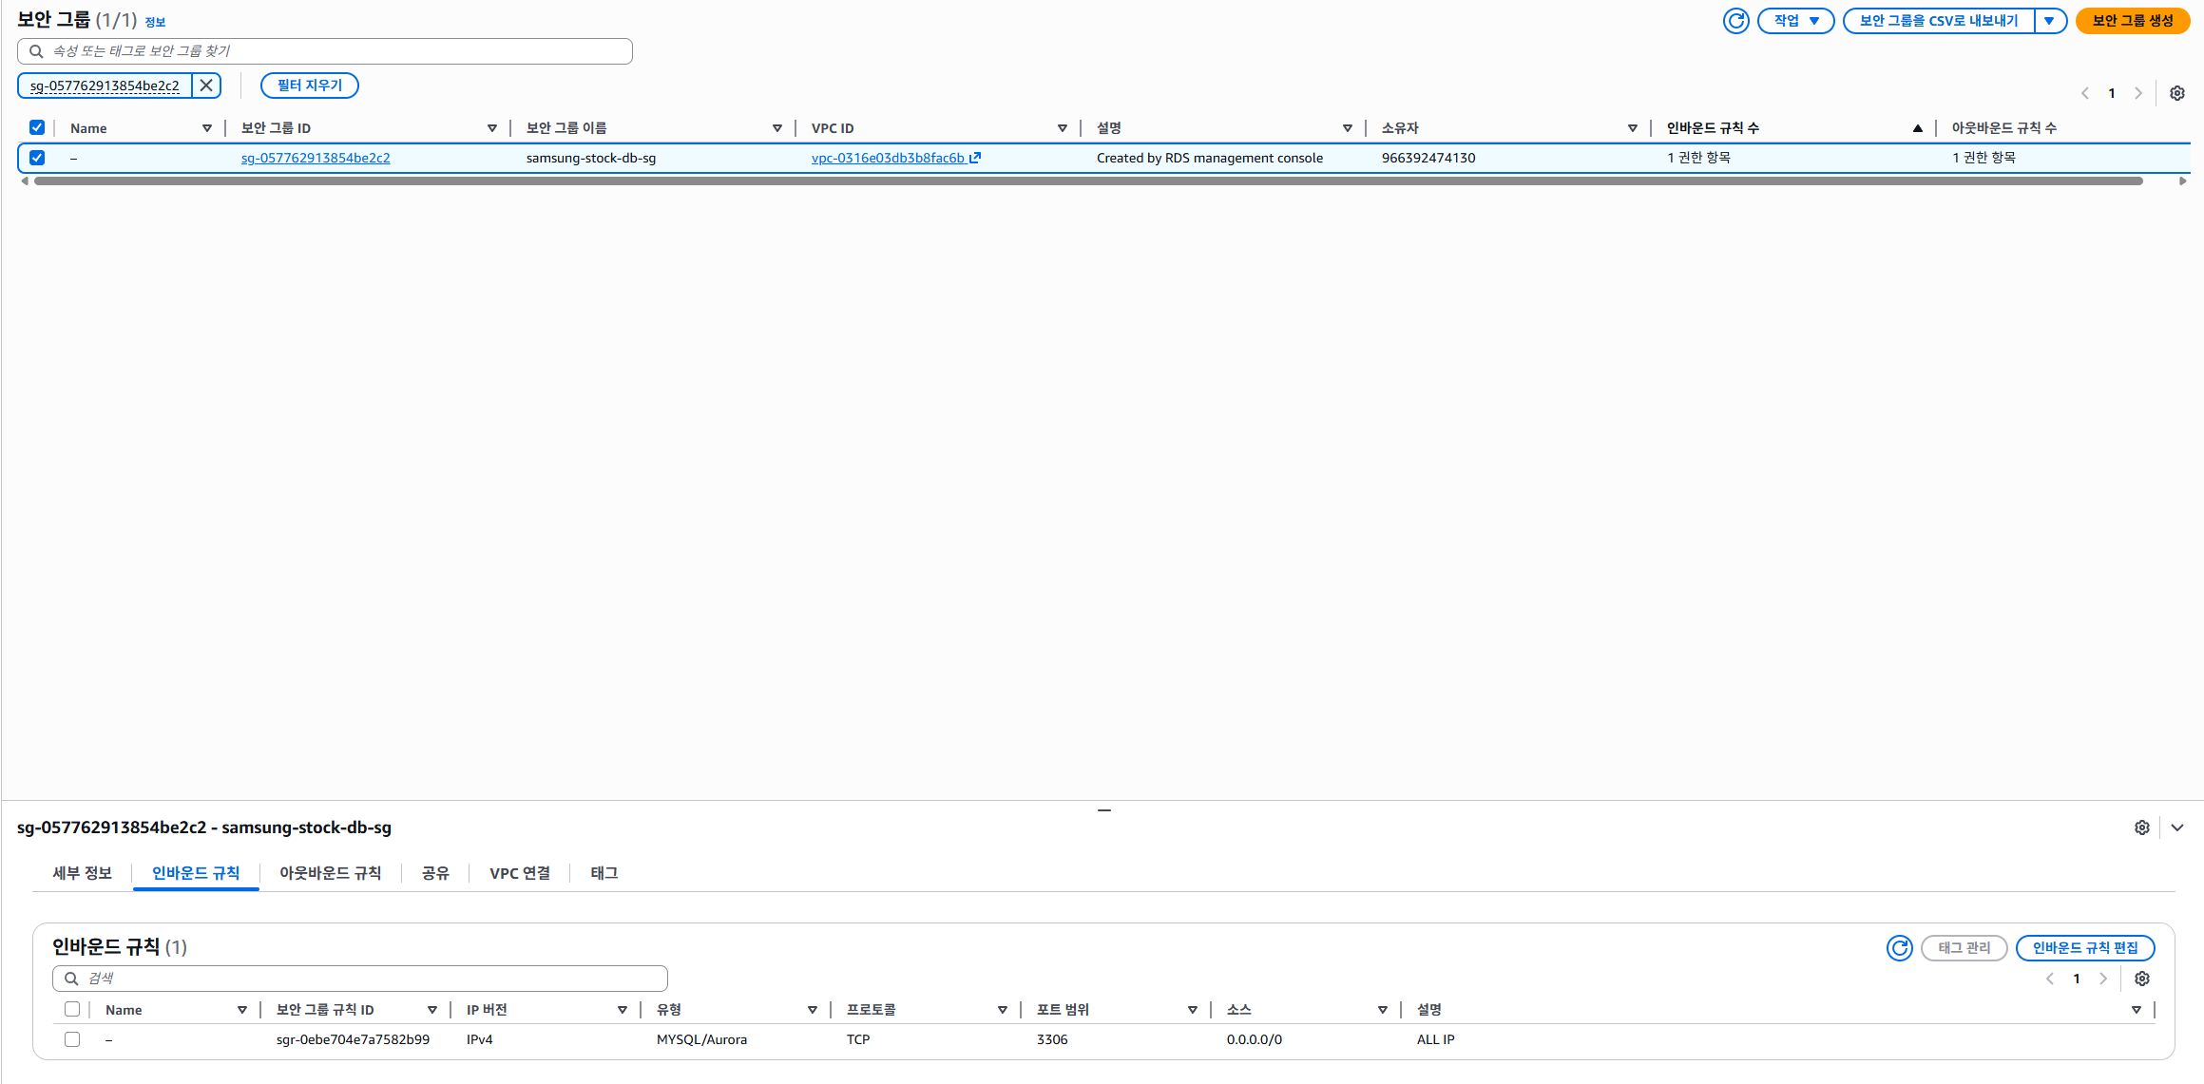Toggle select-all security groups checkbox

(37, 127)
